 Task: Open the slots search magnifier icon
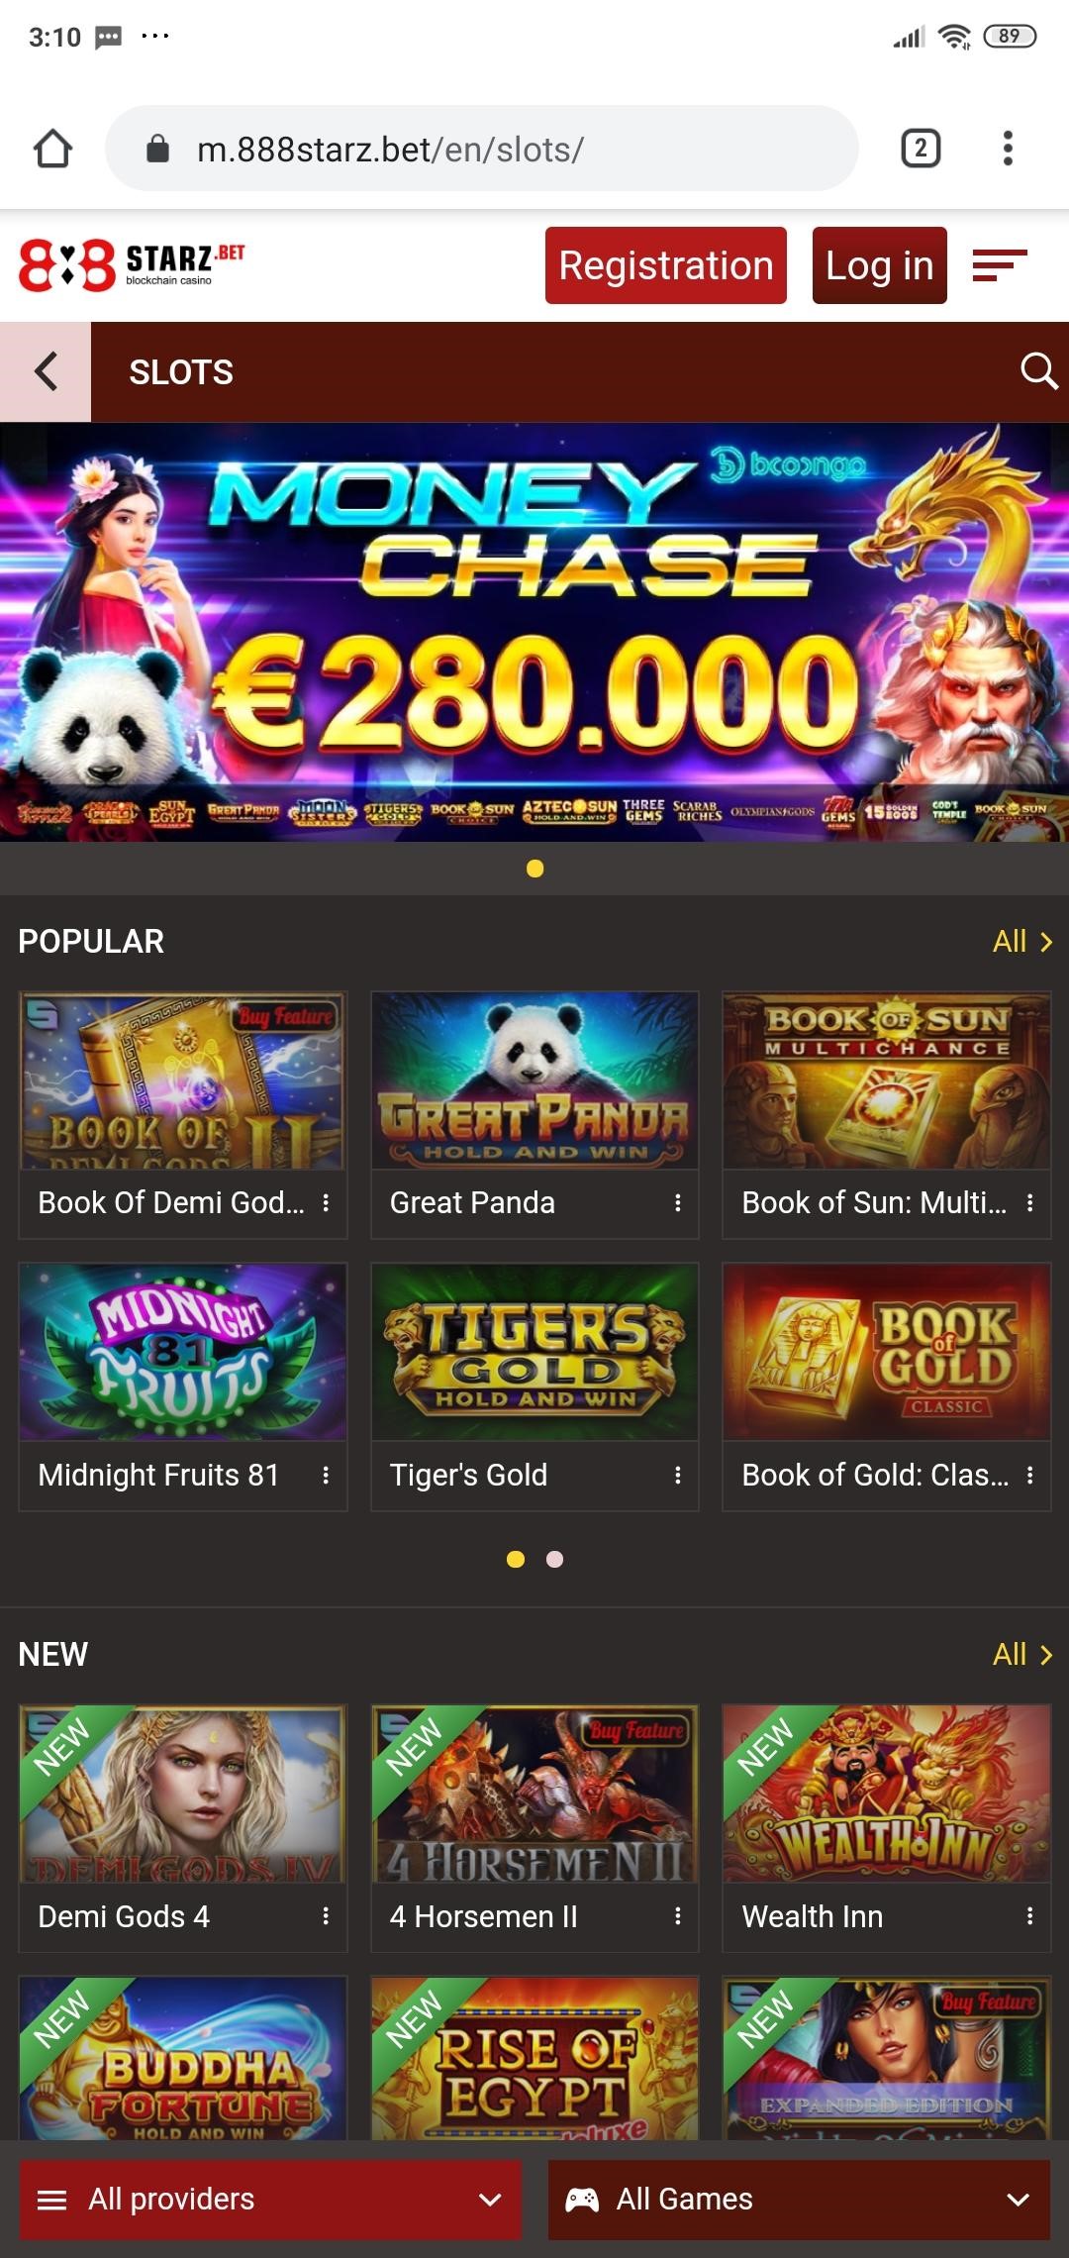pos(1038,371)
